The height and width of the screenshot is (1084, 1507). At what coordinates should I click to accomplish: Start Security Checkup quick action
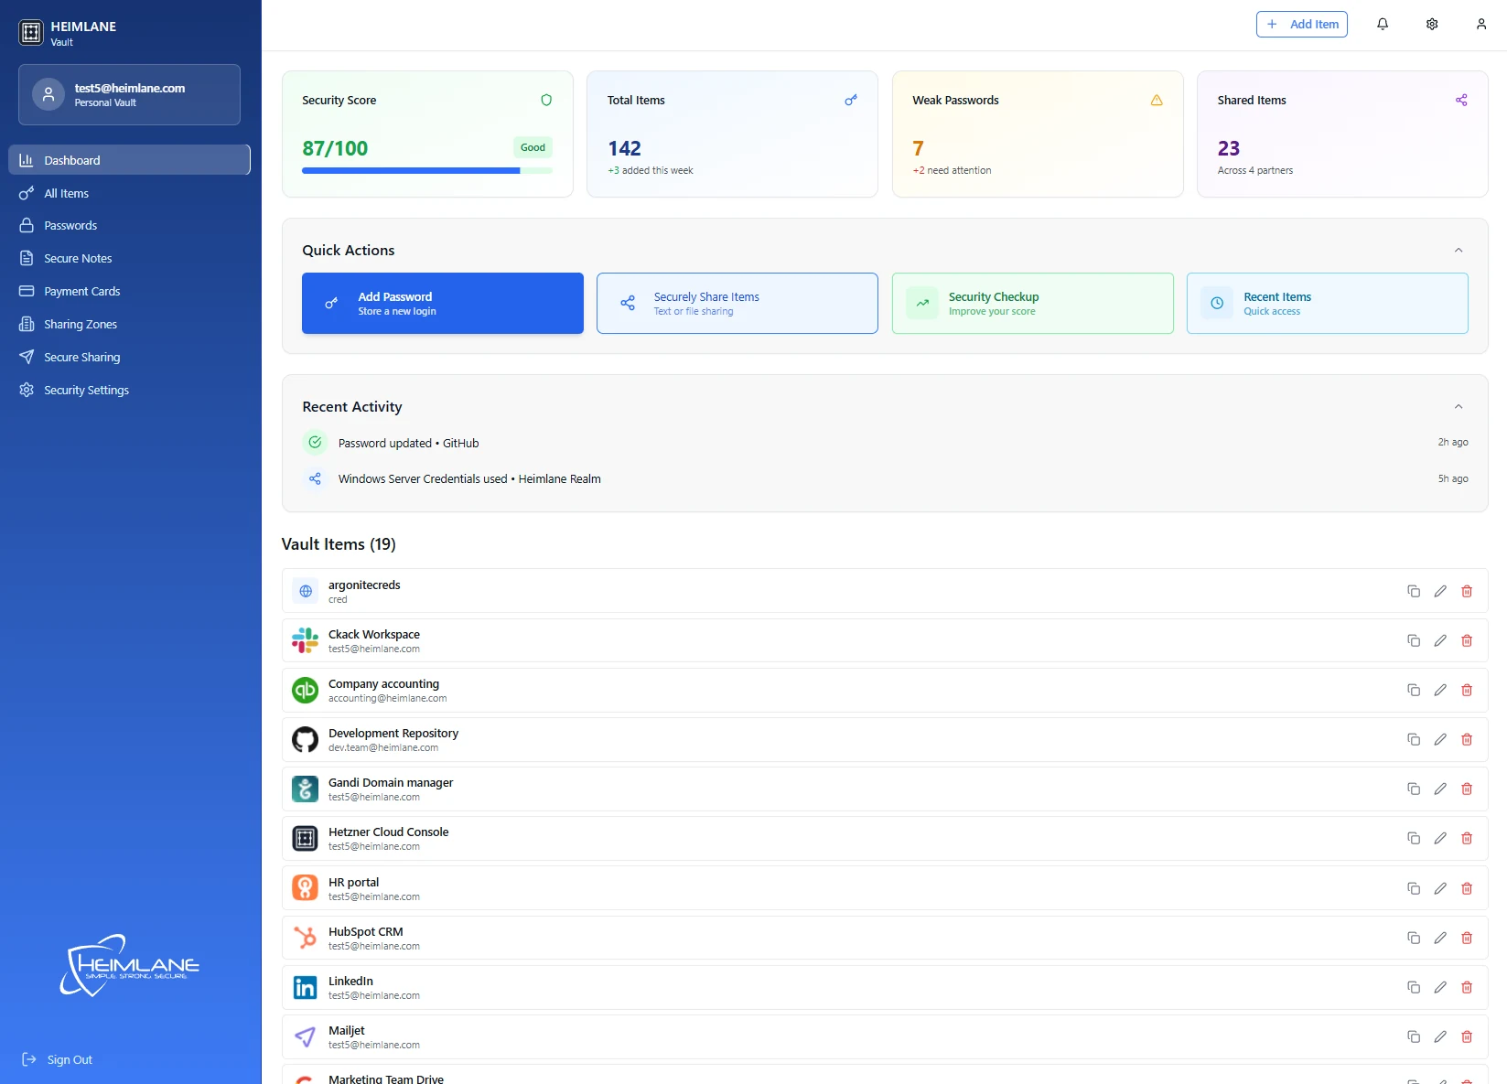coord(1033,303)
